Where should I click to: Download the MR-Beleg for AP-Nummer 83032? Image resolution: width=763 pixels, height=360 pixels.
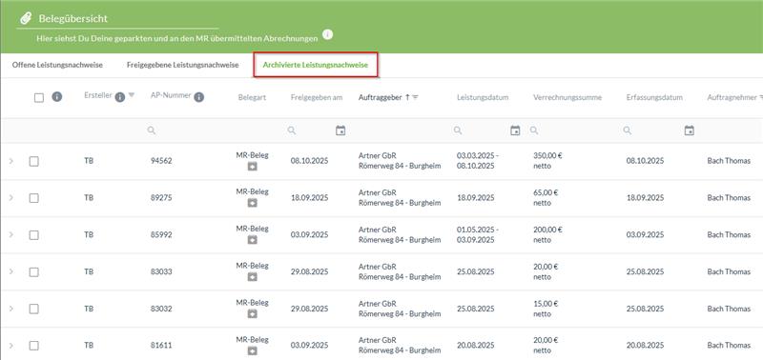[x=252, y=314]
